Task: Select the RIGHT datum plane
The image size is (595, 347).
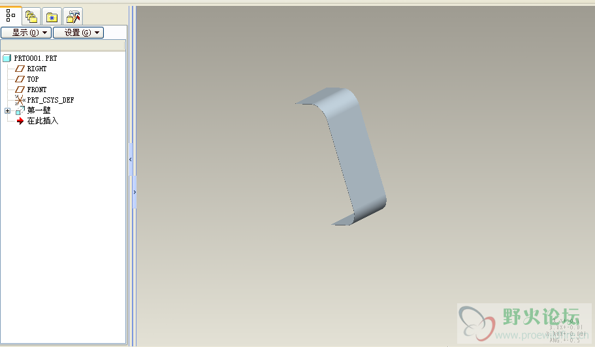Action: [x=37, y=69]
